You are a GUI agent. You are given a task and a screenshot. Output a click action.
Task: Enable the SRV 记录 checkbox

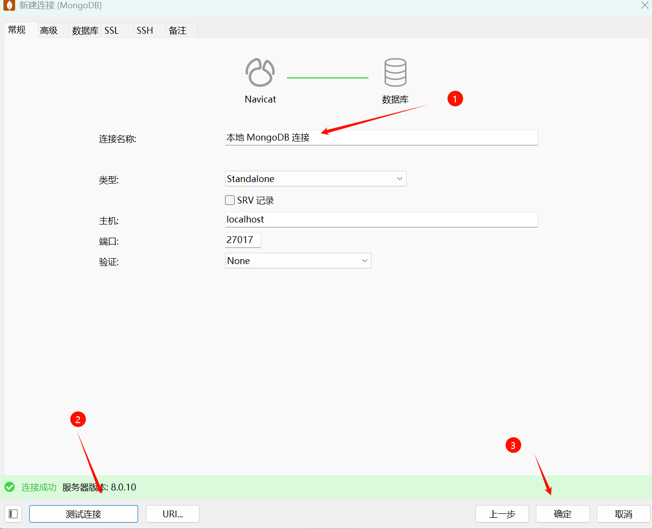click(x=230, y=200)
